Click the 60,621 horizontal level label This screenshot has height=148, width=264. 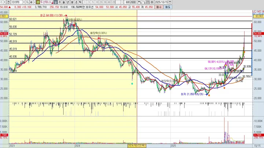[13, 19]
